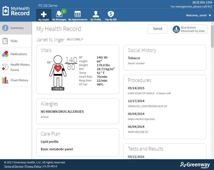The width and height of the screenshot is (214, 170).
Task: Open My Profile person icon
Action: 96,14
